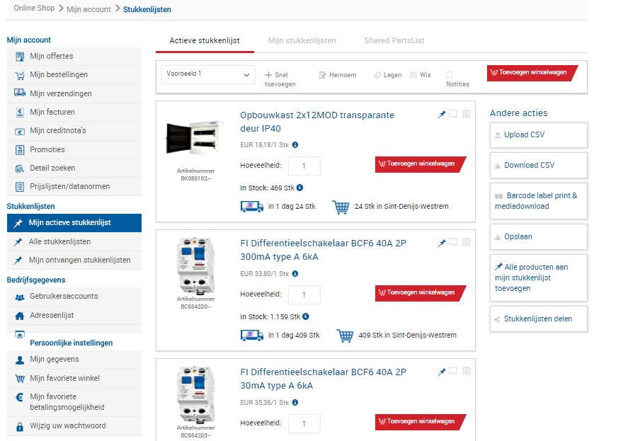The width and height of the screenshot is (623, 441).
Task: Click Alle producten aan mijn stukkenlijst toevoegen
Action: pyautogui.click(x=538, y=277)
